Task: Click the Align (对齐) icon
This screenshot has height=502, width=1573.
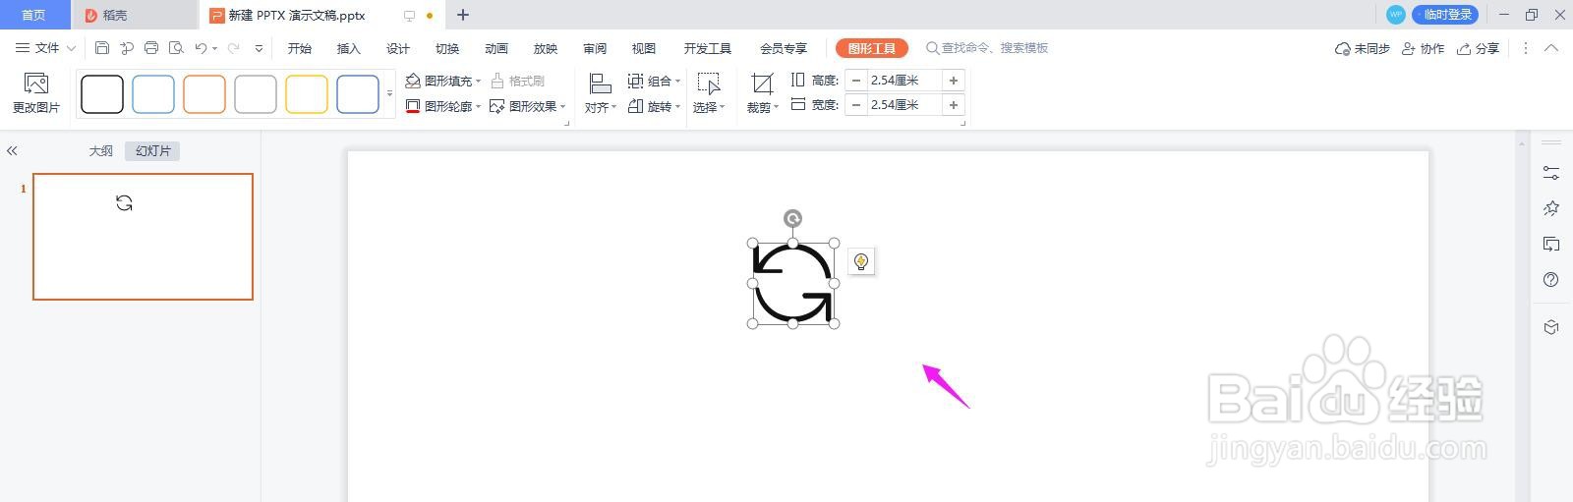Action: (x=600, y=84)
